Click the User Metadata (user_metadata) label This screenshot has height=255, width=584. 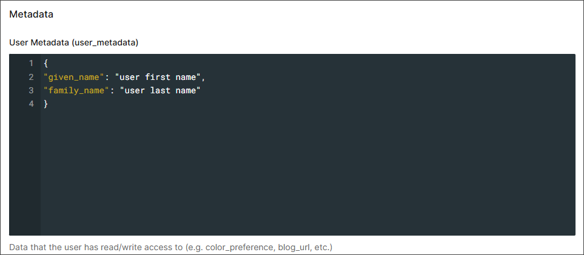(x=74, y=43)
